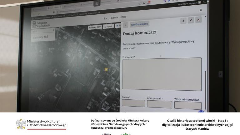Click inside the Komentarz text area
This screenshot has width=240, height=135.
coord(162,74)
